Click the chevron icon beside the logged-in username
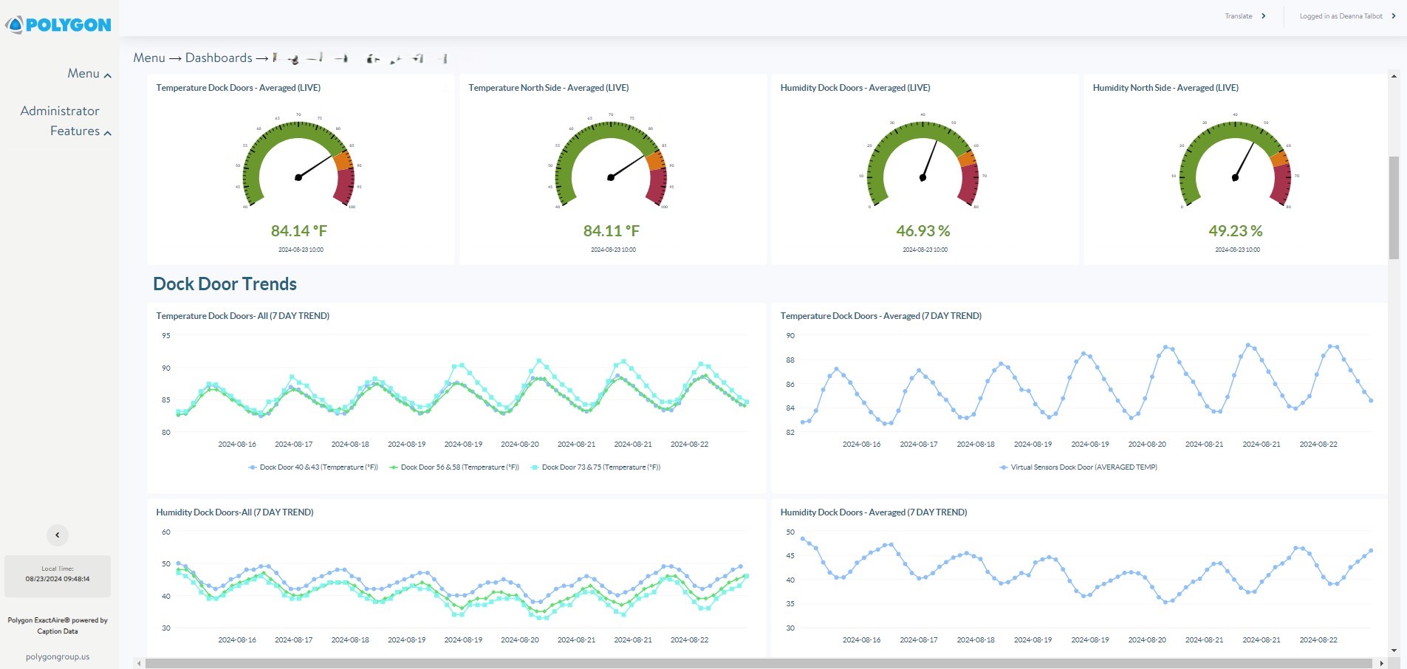 1395,16
